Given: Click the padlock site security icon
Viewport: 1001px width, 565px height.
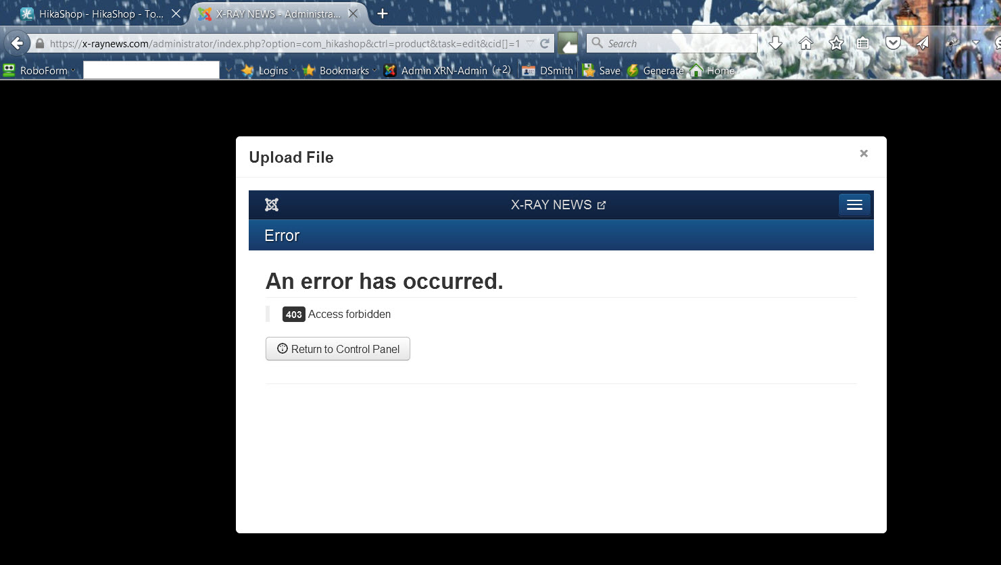Looking at the screenshot, I should 40,44.
